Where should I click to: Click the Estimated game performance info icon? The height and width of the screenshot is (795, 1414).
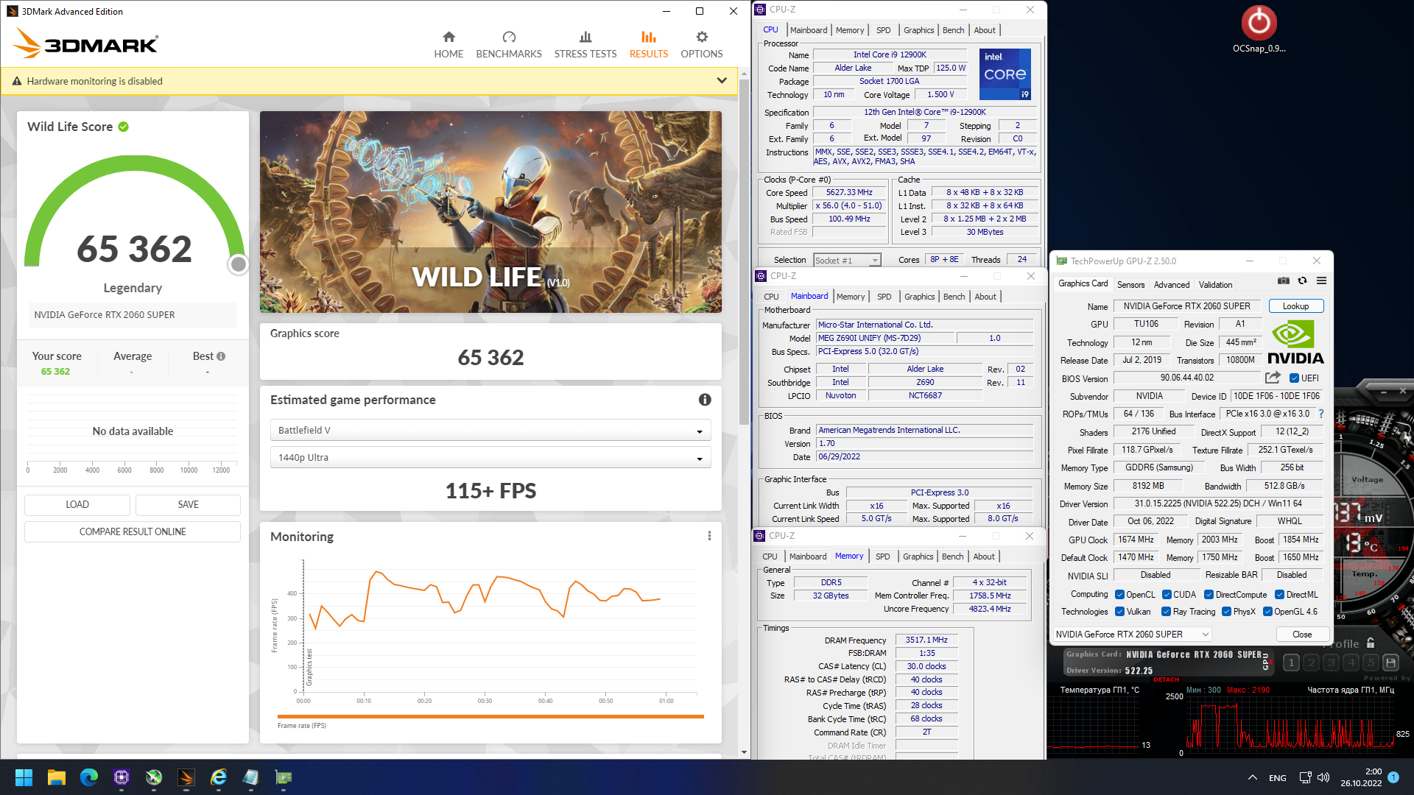(x=705, y=400)
